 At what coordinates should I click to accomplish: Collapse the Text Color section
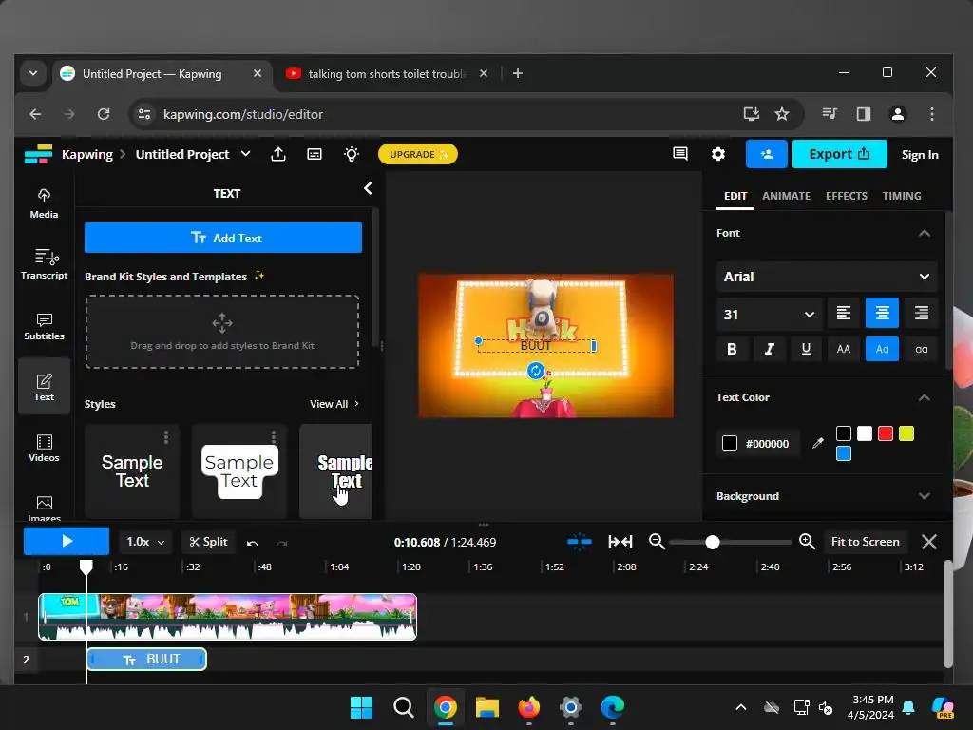[924, 397]
